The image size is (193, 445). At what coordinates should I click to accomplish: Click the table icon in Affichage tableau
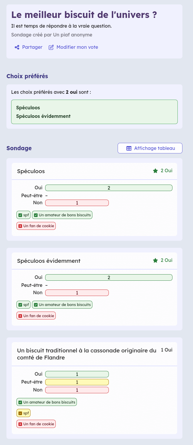click(129, 148)
